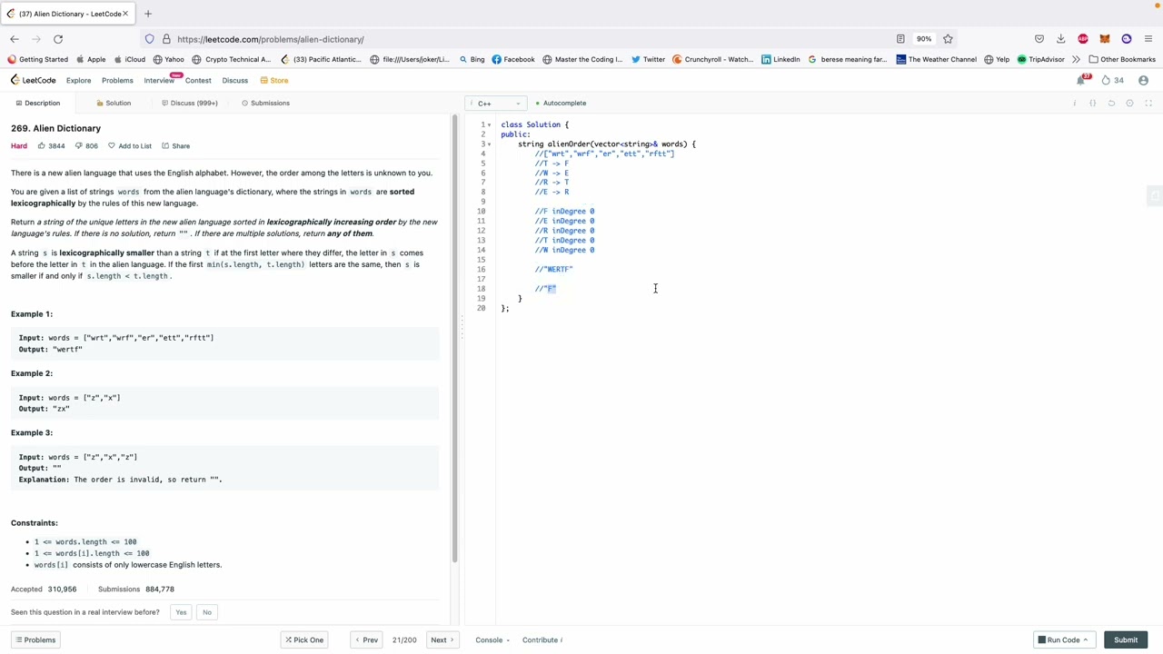This screenshot has width=1163, height=654.
Task: Enter editor fullscreen mode icon
Action: [x=1148, y=103]
